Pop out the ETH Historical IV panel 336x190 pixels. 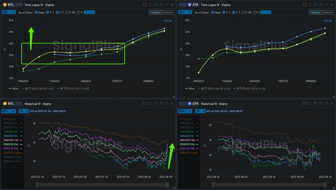click(x=304, y=104)
